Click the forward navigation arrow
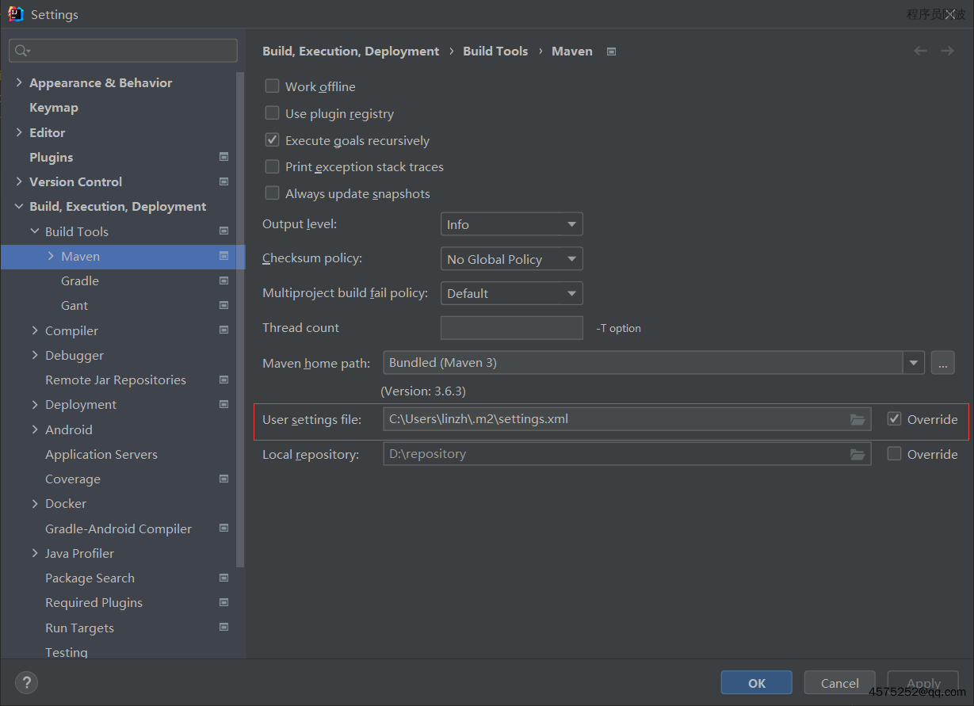 coord(947,51)
